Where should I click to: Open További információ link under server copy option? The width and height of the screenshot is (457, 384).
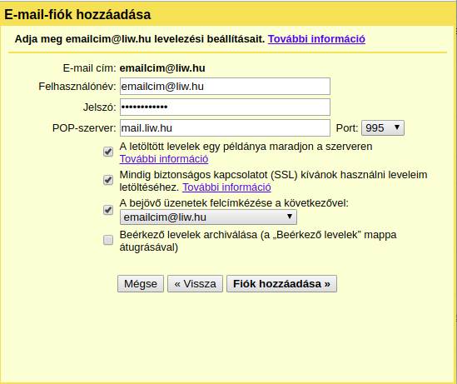click(164, 159)
